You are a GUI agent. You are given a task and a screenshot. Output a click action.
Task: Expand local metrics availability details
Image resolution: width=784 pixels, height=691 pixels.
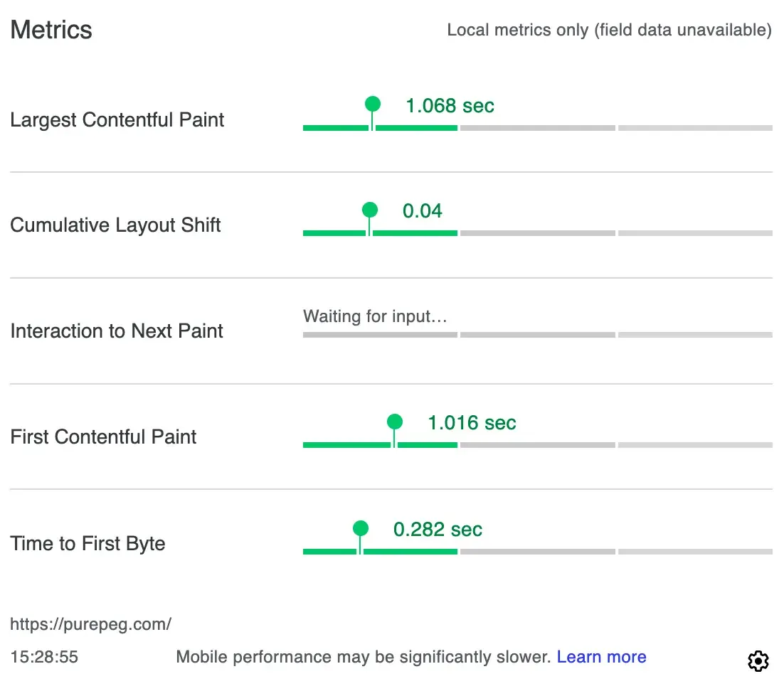(x=608, y=30)
